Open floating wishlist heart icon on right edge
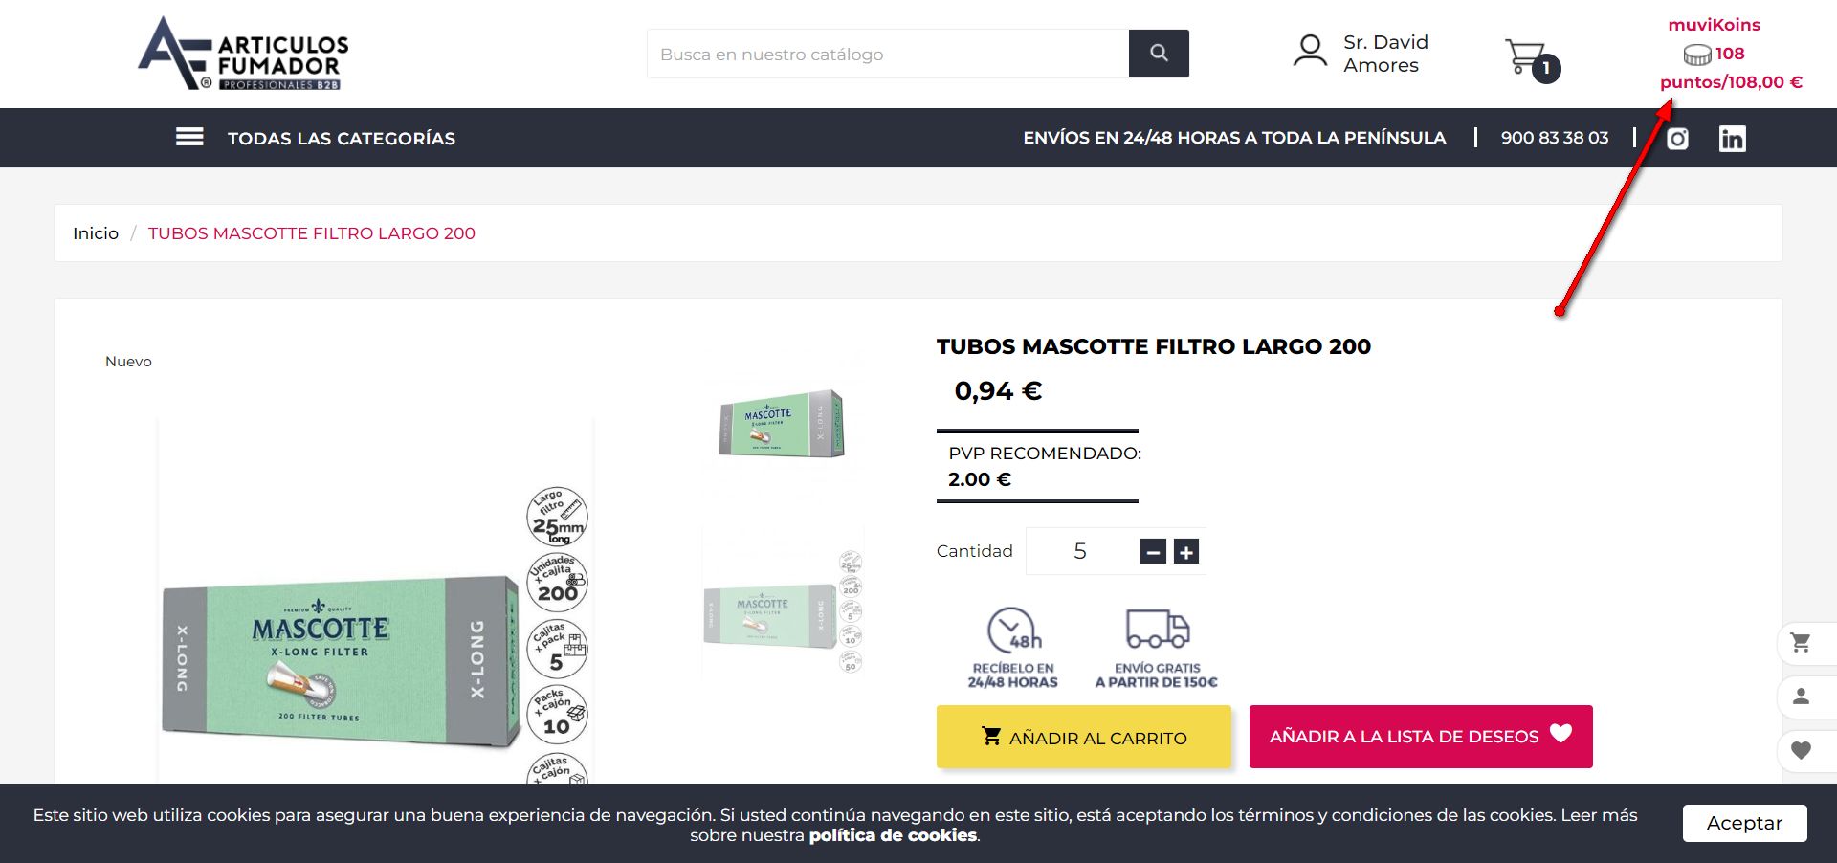Image resolution: width=1837 pixels, height=863 pixels. pos(1801,751)
